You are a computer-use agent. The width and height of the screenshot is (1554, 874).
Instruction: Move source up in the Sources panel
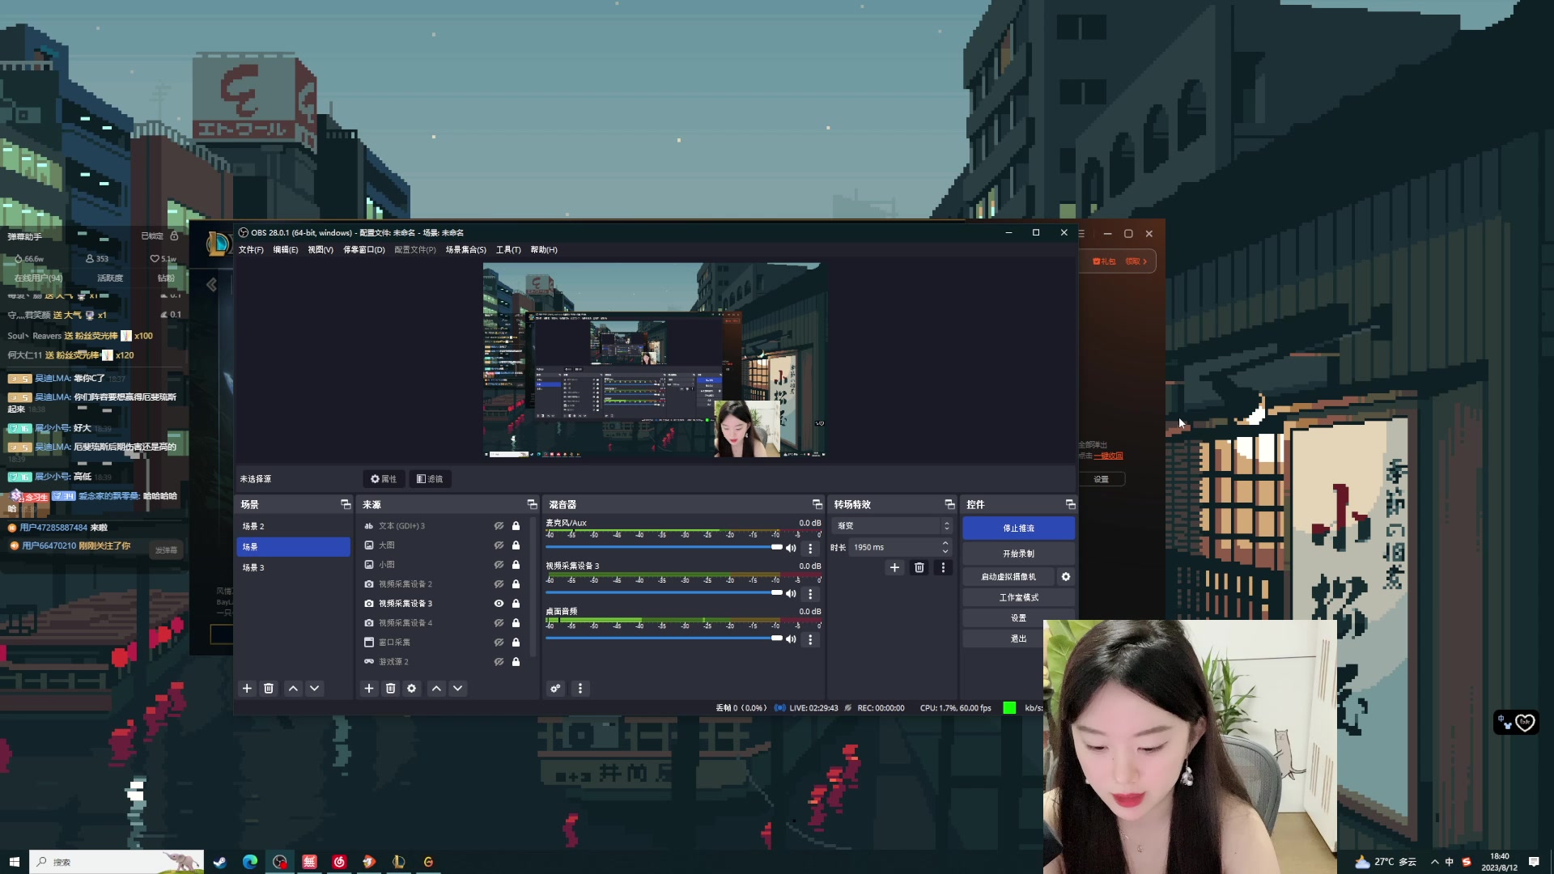[436, 688]
